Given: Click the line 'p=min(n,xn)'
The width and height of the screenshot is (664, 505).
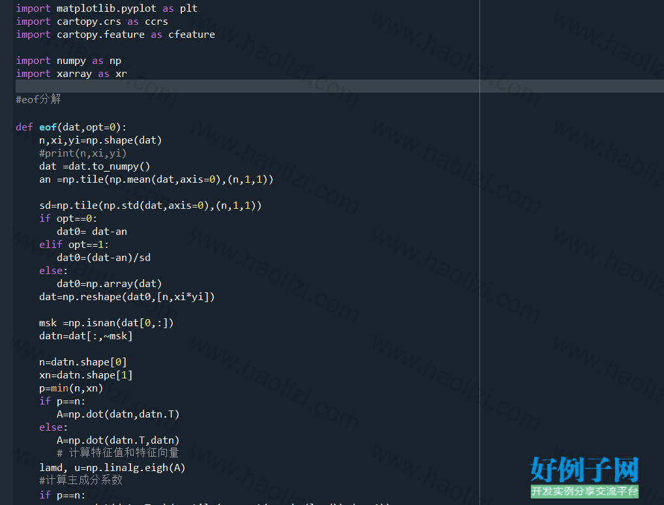Looking at the screenshot, I should pyautogui.click(x=71, y=388).
